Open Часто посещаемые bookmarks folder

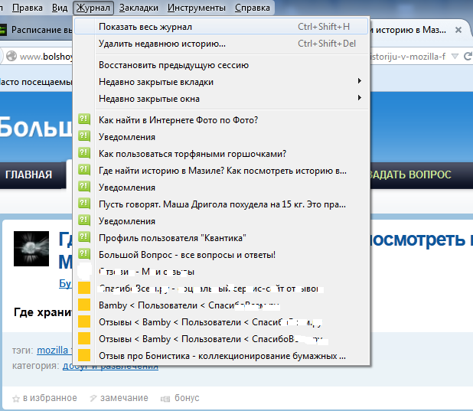(x=36, y=82)
